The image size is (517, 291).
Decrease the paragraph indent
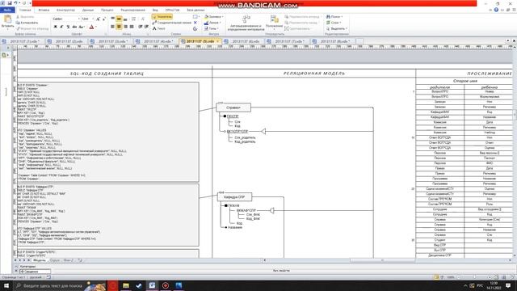click(x=141, y=27)
